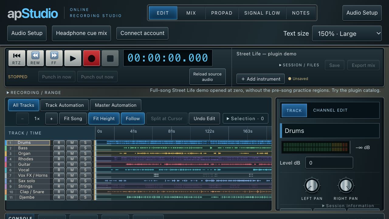Click Reload source audio

(x=208, y=77)
